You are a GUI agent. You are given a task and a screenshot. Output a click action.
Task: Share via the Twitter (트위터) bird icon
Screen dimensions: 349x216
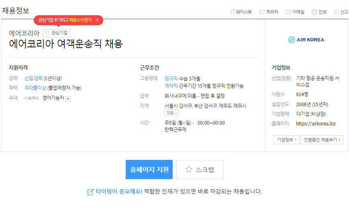[262, 12]
